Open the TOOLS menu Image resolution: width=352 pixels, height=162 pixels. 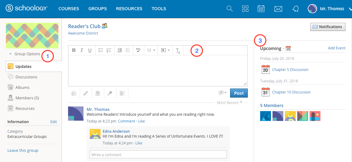[159, 9]
